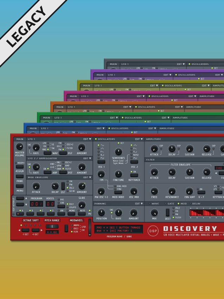Click the Pitch Range horizontal slider

click(52, 226)
